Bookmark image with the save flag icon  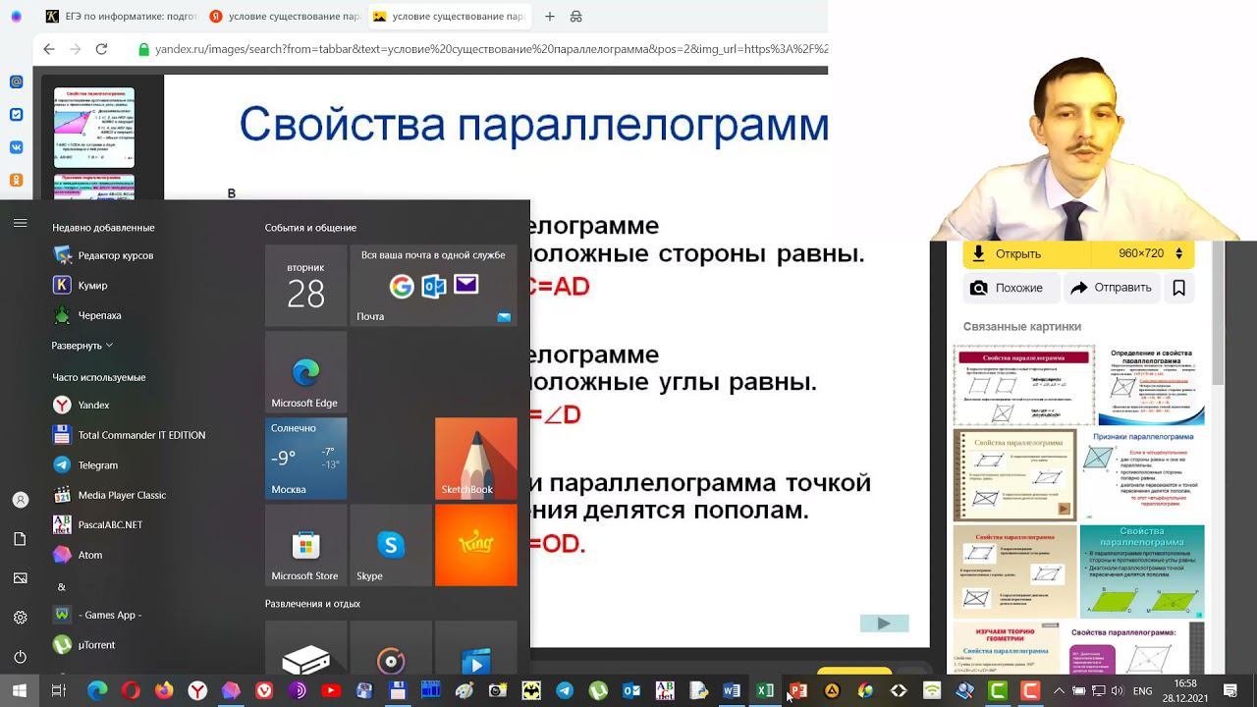coord(1179,288)
